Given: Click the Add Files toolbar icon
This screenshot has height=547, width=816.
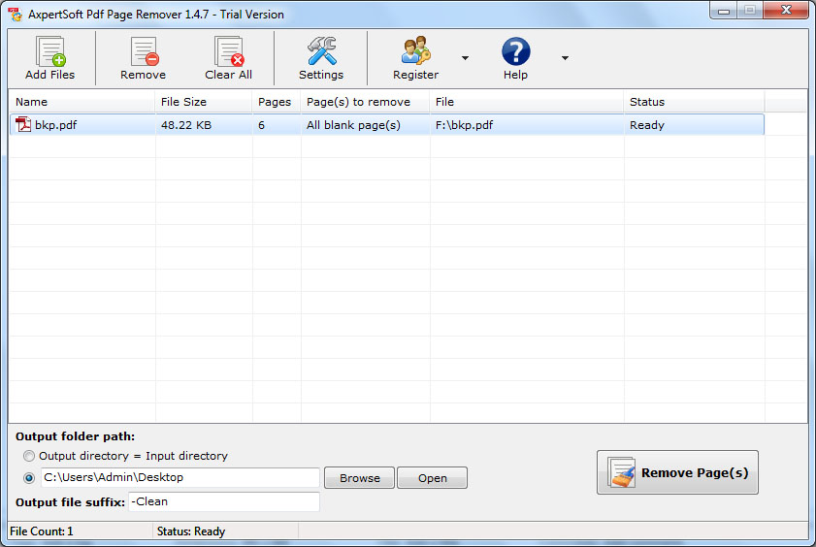Looking at the screenshot, I should (50, 51).
